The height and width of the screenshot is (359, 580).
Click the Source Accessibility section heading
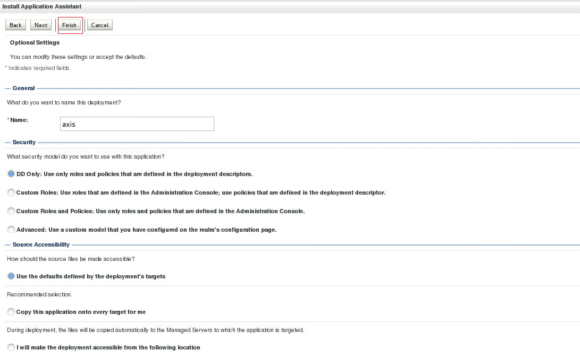pos(41,244)
